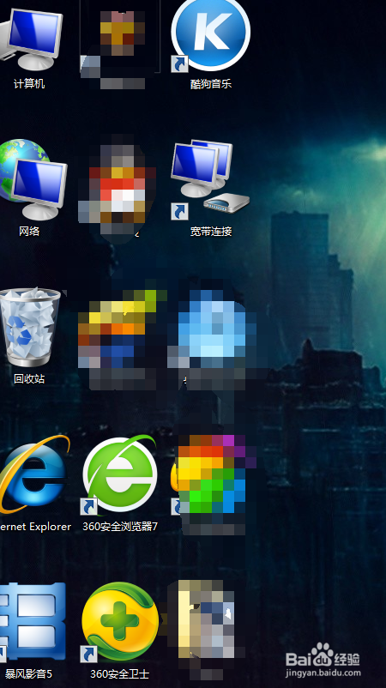The image size is (386, 688).
Task: Open the 回收站 recycle bin icon
Action: [x=30, y=327]
